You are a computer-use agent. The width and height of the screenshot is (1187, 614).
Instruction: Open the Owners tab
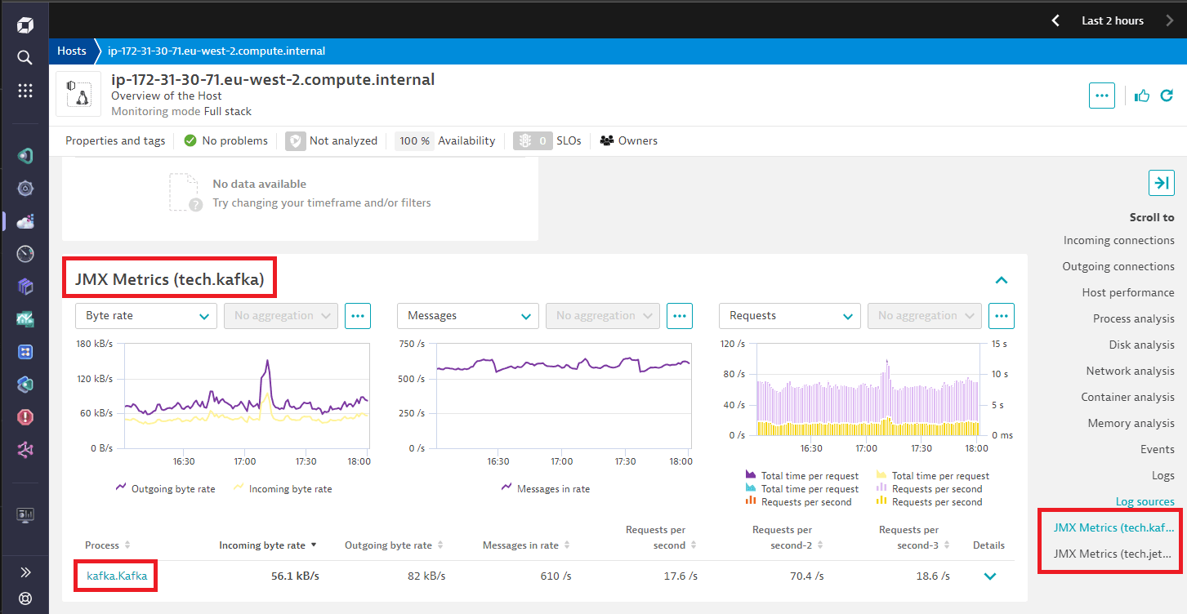click(628, 140)
